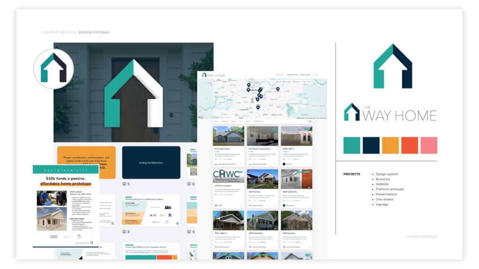Open the 4338 Indiana Ave listing
Image resolution: width=479 pixels, height=269 pixels.
click(262, 230)
